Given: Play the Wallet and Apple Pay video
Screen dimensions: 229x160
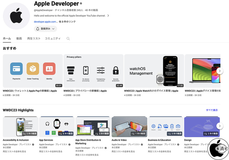Looking at the screenshot, I should click(x=33, y=71).
